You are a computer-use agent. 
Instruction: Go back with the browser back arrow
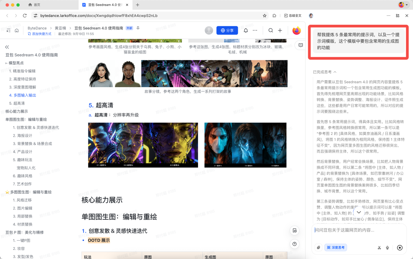(x=7, y=16)
